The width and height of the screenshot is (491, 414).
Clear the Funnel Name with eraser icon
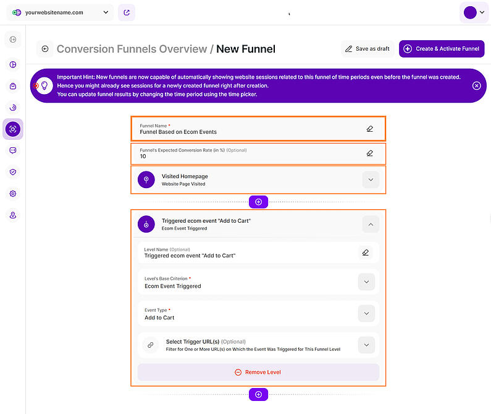point(369,129)
